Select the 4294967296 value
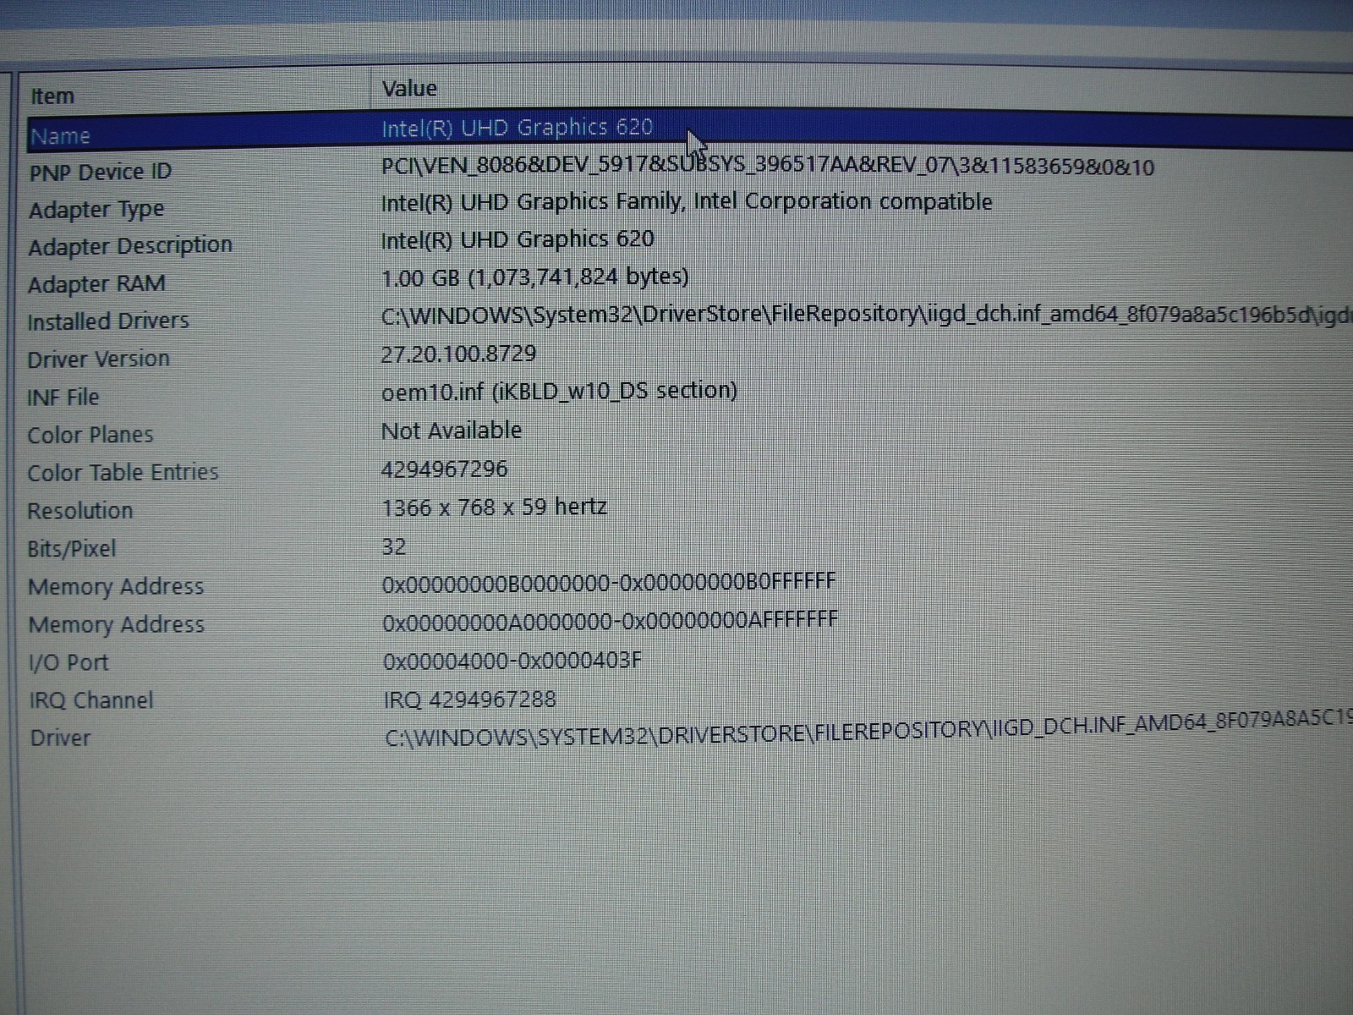This screenshot has height=1015, width=1353. (x=445, y=469)
